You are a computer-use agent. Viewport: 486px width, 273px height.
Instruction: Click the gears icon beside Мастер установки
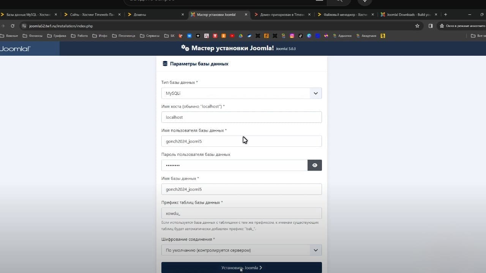click(x=185, y=48)
